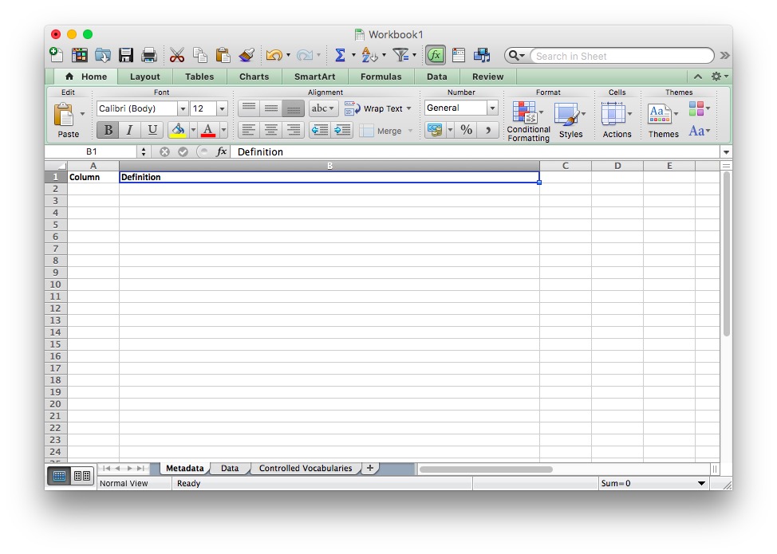Click the Search in Sheet field
Screen dimensions: 777x554
[621, 56]
